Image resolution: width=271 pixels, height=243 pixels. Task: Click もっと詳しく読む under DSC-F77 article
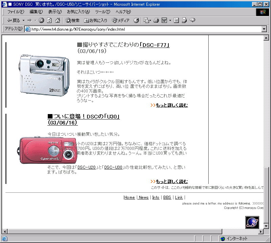coord(172,105)
